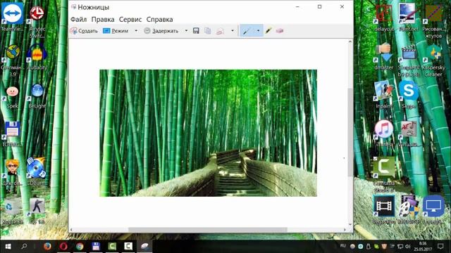Select the iTunes desktop icon

[384, 134]
